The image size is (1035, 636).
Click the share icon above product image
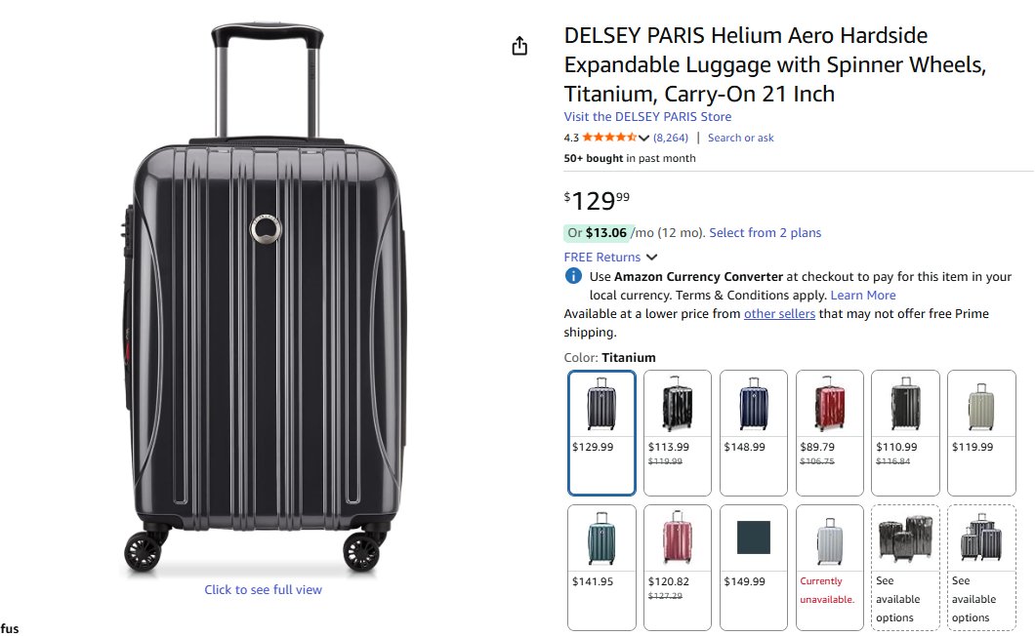pyautogui.click(x=519, y=46)
